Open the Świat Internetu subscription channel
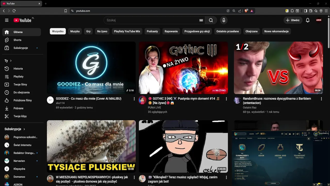Screen dimensions: 330x186 22,145
